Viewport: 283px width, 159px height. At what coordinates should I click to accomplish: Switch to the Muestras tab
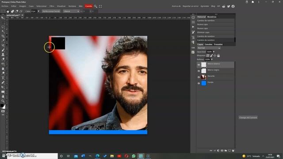(212, 17)
